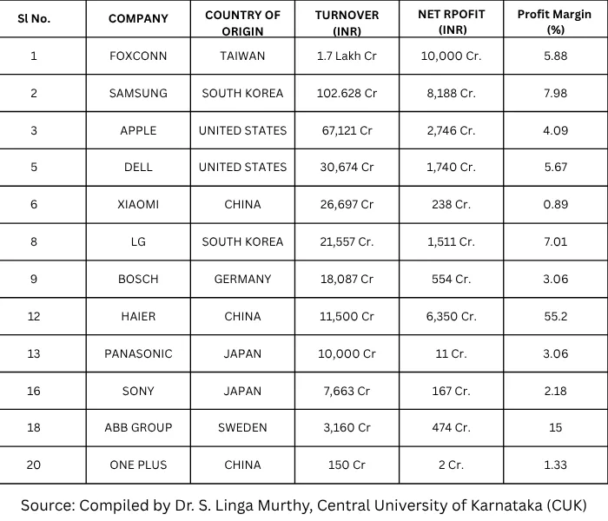Select Sony's 7,663 Cr turnover cell
This screenshot has width=608, height=521.
pos(347,391)
